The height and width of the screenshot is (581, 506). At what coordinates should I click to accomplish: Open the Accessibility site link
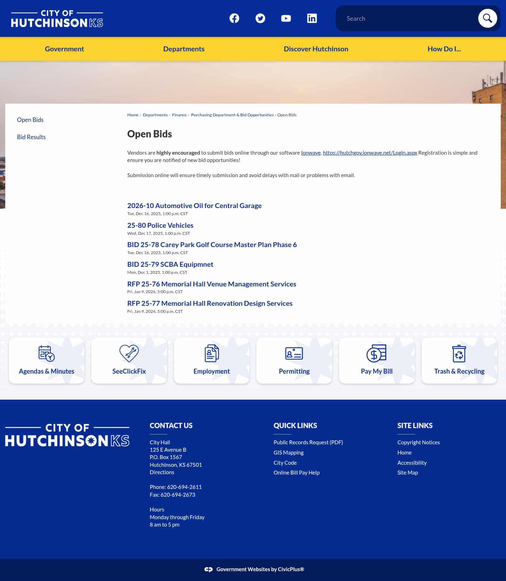(x=412, y=463)
